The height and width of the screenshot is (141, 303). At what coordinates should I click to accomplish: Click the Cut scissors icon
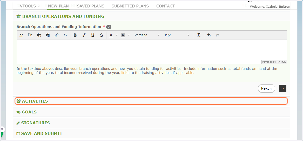click(x=21, y=35)
